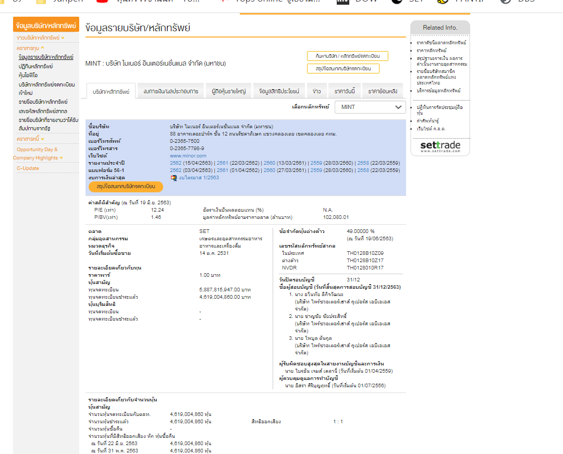The image size is (563, 454).
Task: Open Form 56-1 for 2562 dated 03/04/2563
Action: point(176,170)
